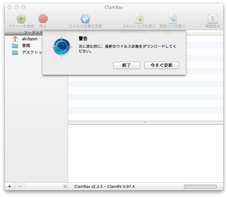Click the ClamXav v2.2.5 – ClamAV 0.97.4 status text
Screen dimensions: 228x197
coord(105,186)
